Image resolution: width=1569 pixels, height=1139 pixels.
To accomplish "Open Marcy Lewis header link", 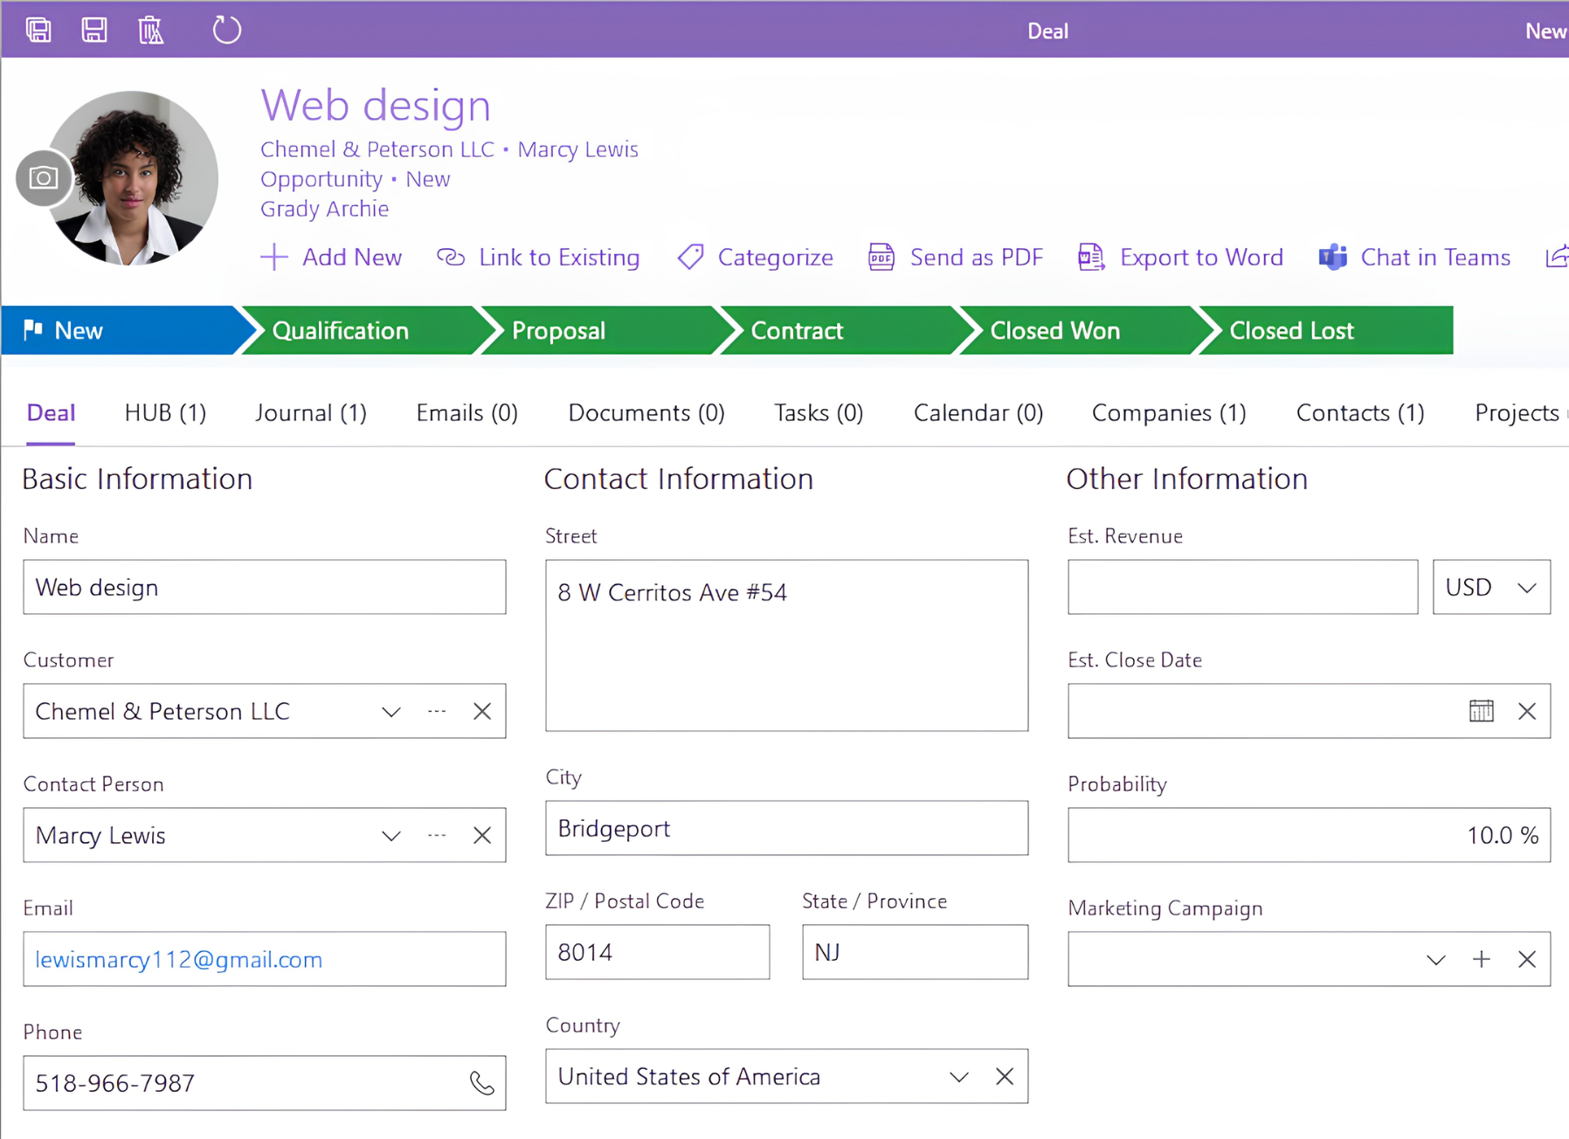I will (x=578, y=149).
